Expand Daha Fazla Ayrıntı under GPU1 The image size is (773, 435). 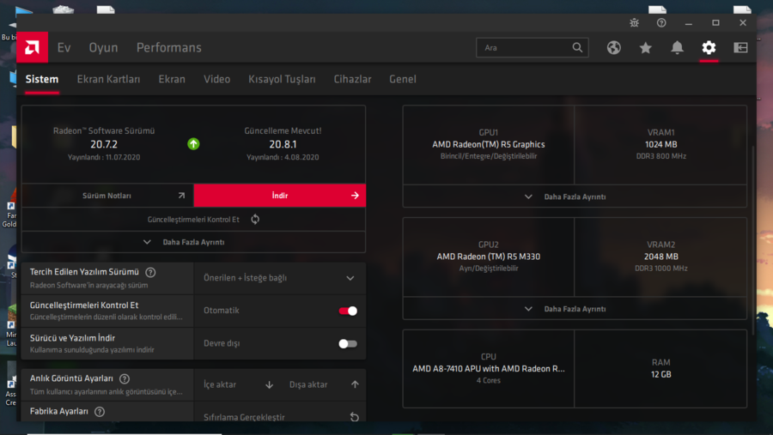click(575, 196)
